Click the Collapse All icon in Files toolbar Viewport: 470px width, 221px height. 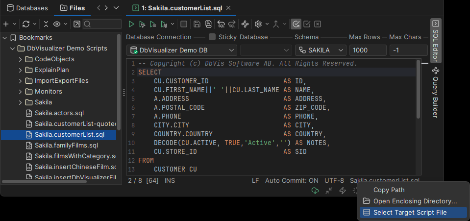46,24
